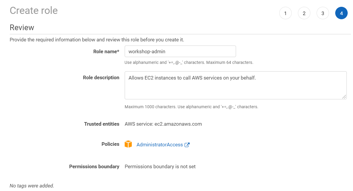This screenshot has width=353, height=191.
Task: Jump to wizard step 2 circle
Action: (304, 13)
